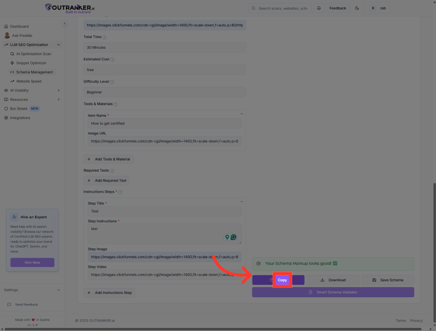Screen dimensions: 436x331
Task: Click the info icon beside Difficulty Level
Action: tap(112, 82)
